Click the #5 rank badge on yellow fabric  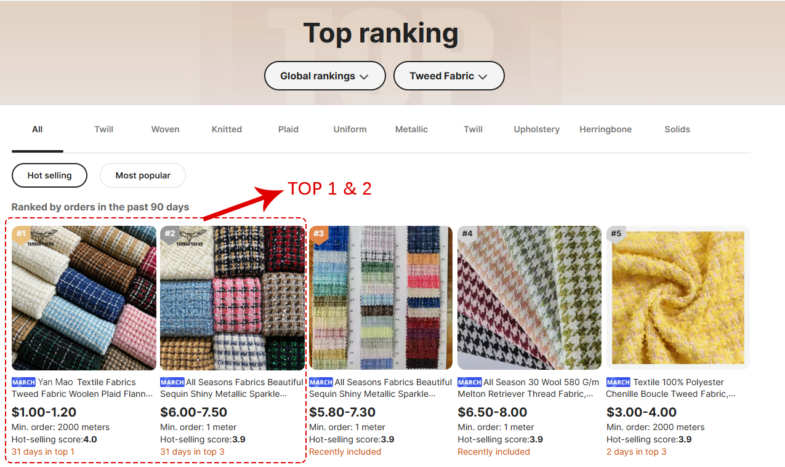click(x=616, y=234)
